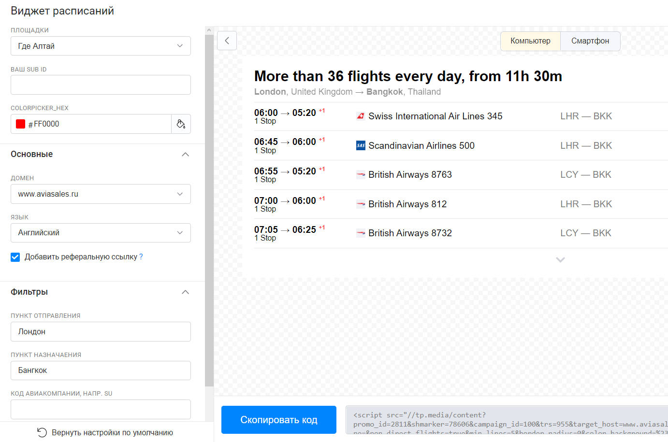Click the red #FF0000 color swatch
668x442 pixels.
20,124
